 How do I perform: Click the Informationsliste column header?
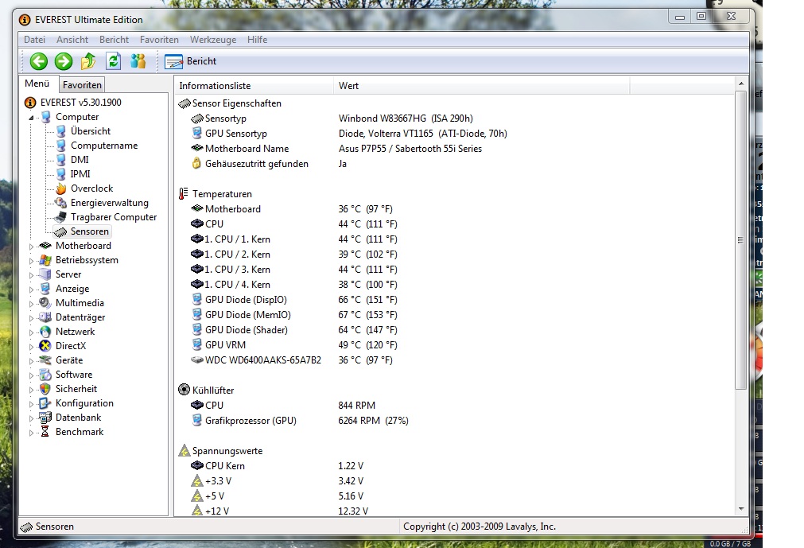pyautogui.click(x=254, y=86)
